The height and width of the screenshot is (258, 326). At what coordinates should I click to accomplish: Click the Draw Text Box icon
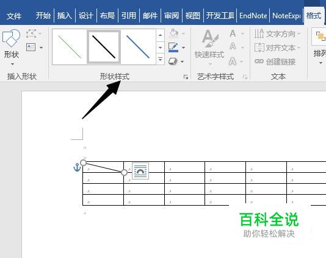[x=31, y=47]
